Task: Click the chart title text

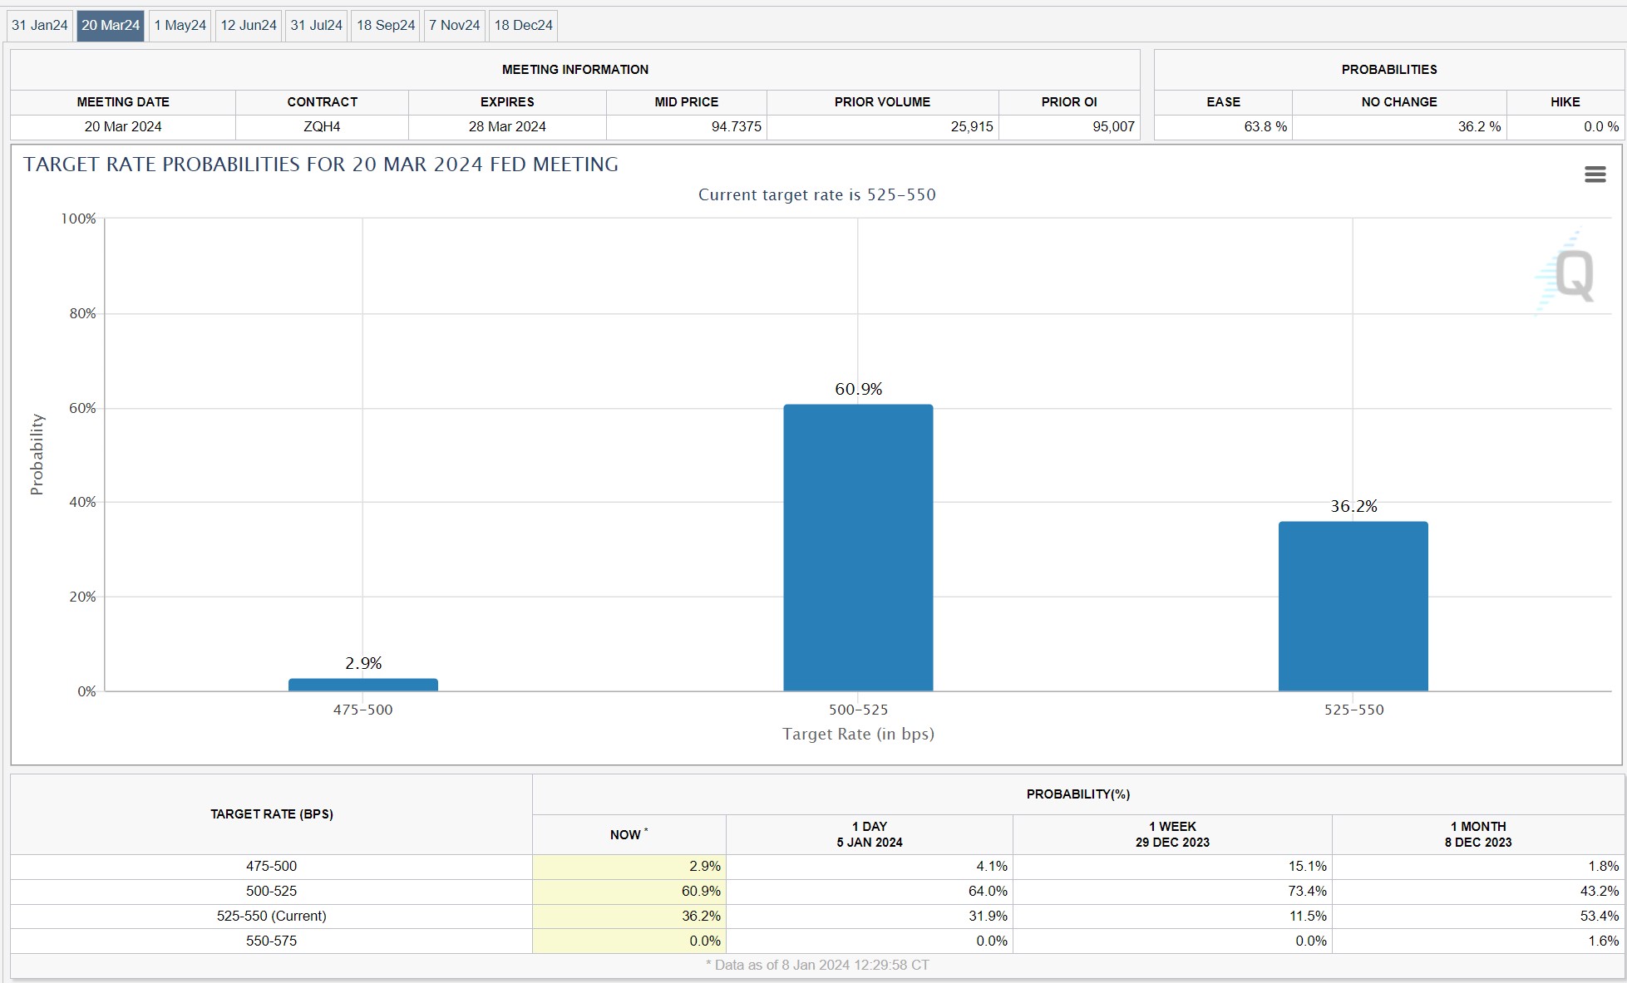Action: pyautogui.click(x=321, y=165)
